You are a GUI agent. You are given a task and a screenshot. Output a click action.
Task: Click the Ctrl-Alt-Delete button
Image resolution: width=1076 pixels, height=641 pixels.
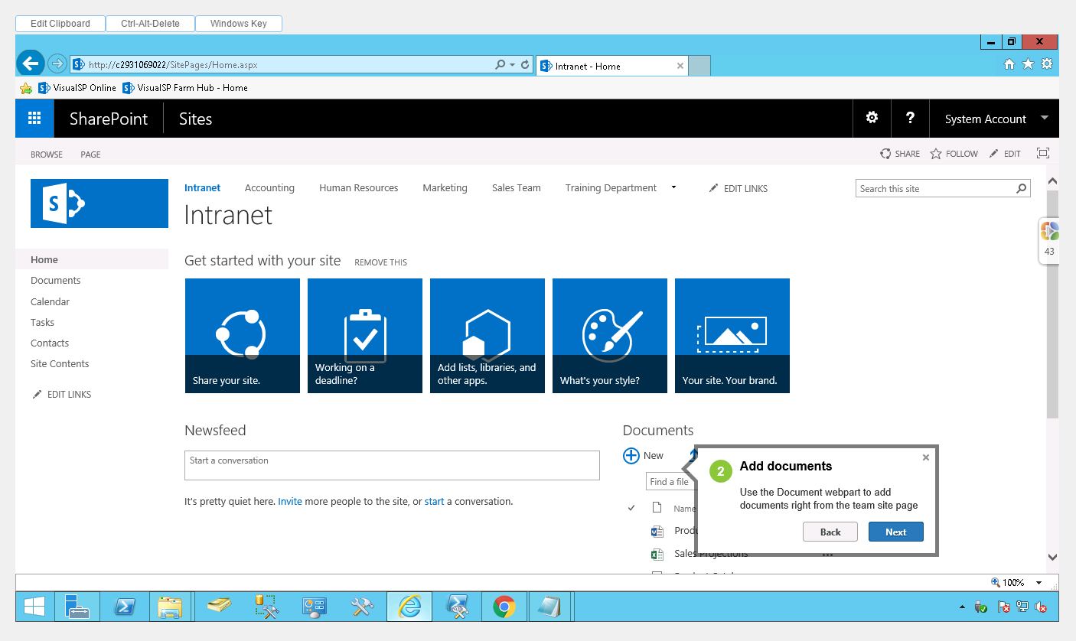point(150,24)
